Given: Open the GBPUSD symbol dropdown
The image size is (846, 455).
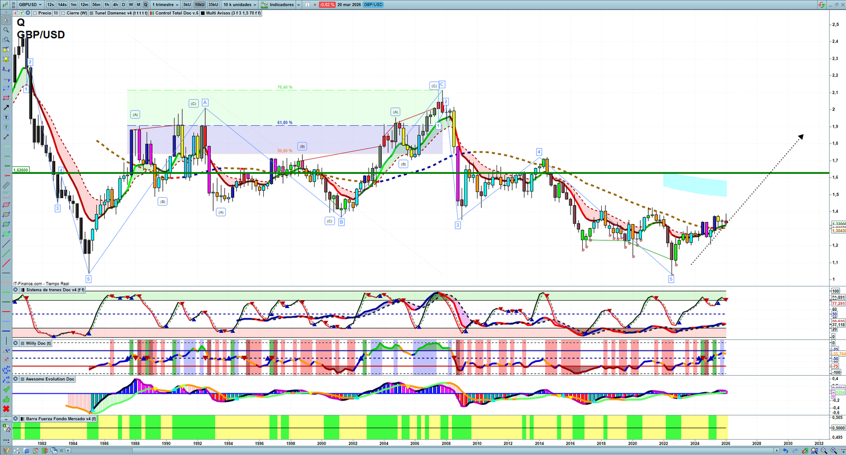Looking at the screenshot, I should tap(30, 5).
